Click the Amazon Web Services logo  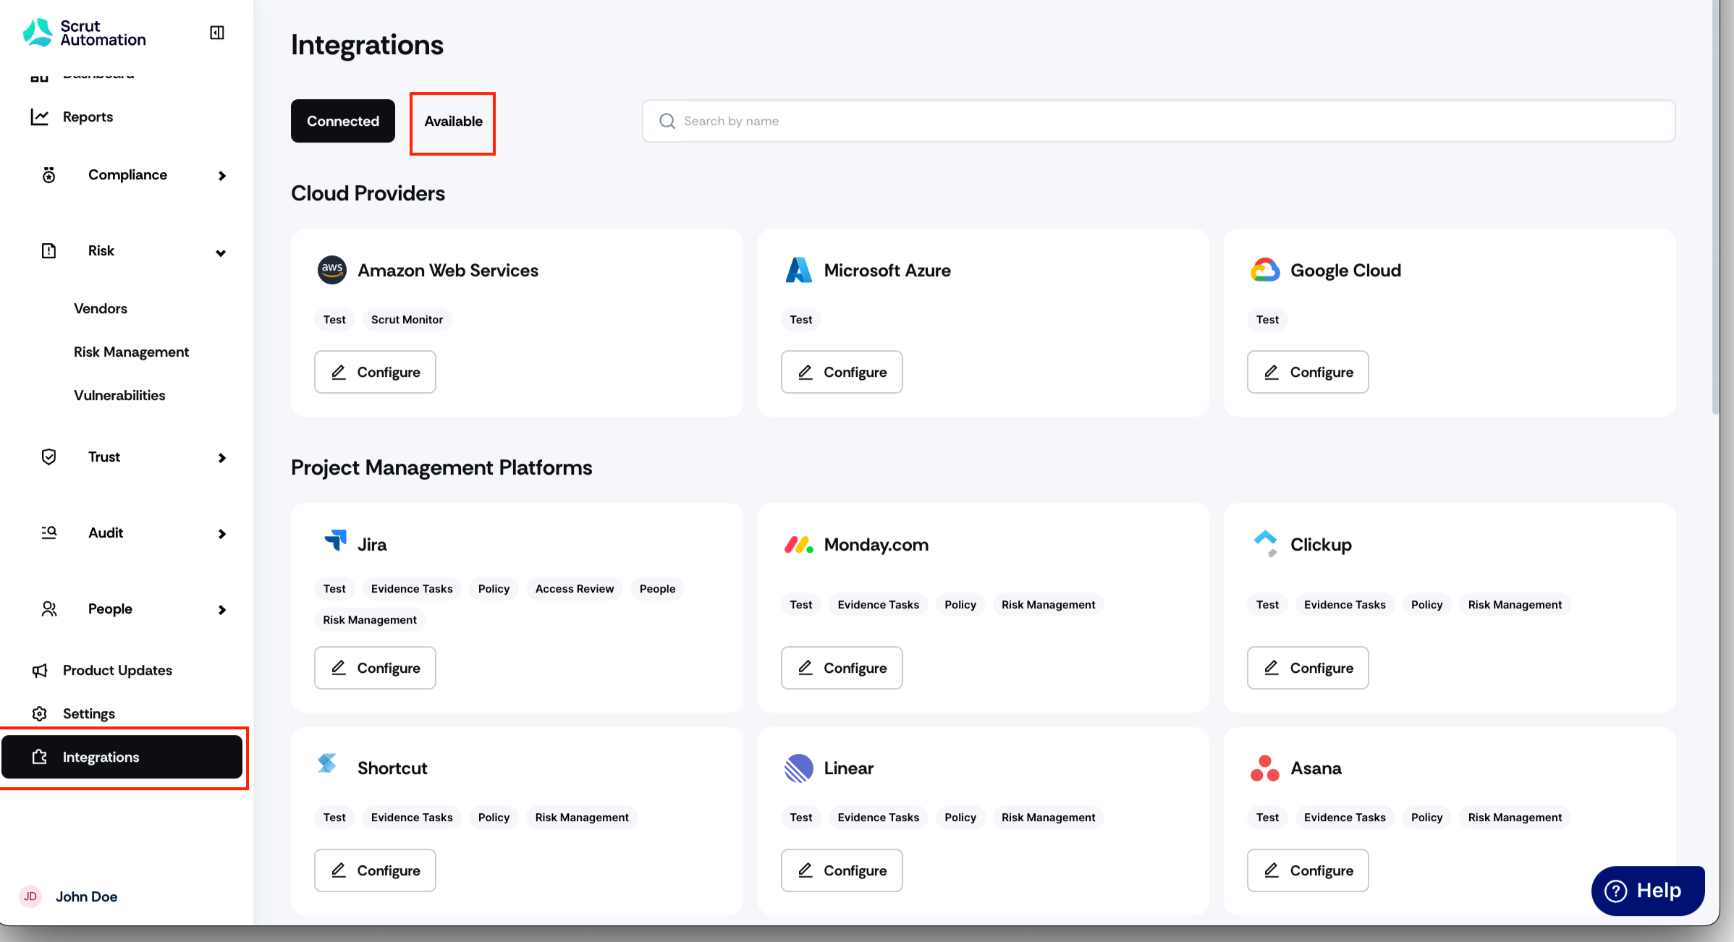pos(332,270)
